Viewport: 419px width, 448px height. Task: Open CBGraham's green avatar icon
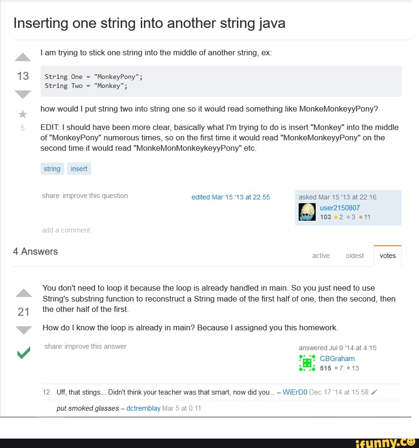pos(307,362)
